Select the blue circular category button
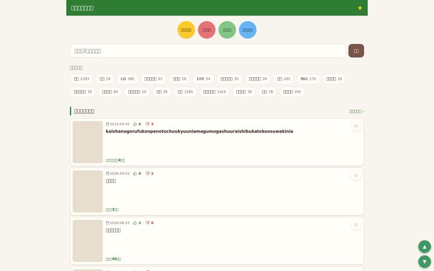434x271 pixels. pos(248,30)
